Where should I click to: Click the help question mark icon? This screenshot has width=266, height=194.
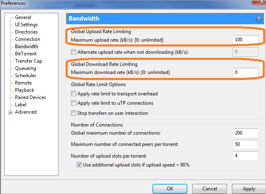pos(258,19)
